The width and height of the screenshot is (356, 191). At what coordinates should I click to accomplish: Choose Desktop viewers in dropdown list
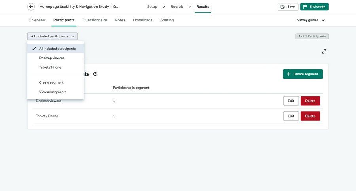point(51,58)
